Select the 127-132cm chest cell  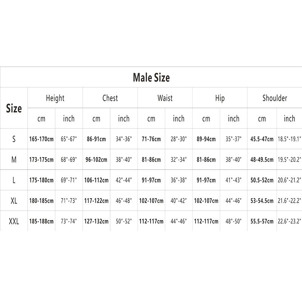96,221
